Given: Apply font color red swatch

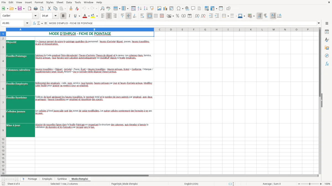Looking at the screenshot, I should [85, 16].
